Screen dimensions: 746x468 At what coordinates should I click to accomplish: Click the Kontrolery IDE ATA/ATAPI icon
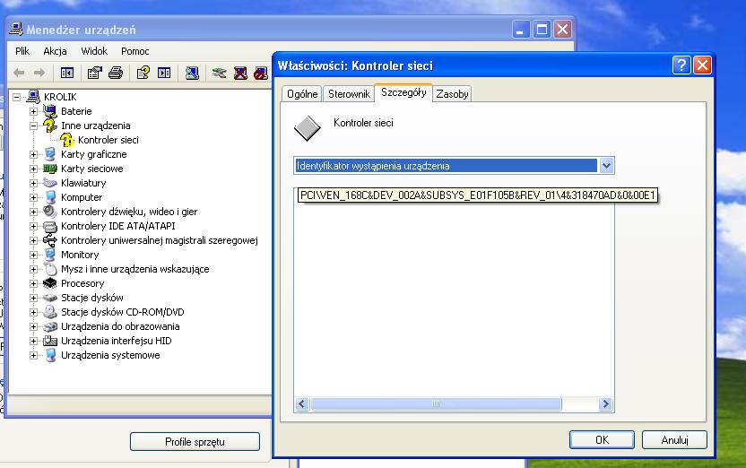point(50,226)
